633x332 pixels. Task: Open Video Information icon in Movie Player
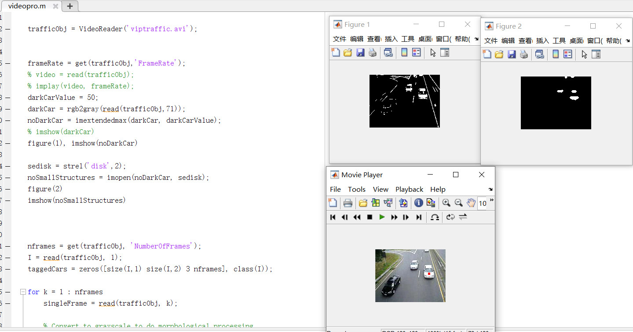click(x=419, y=203)
